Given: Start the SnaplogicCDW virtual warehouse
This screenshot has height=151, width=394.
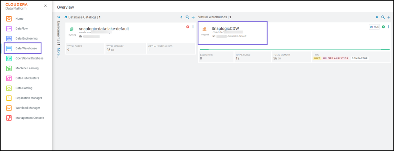Looking at the screenshot, I should (383, 27).
